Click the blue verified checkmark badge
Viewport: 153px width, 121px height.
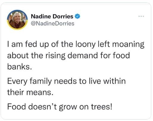(77, 16)
